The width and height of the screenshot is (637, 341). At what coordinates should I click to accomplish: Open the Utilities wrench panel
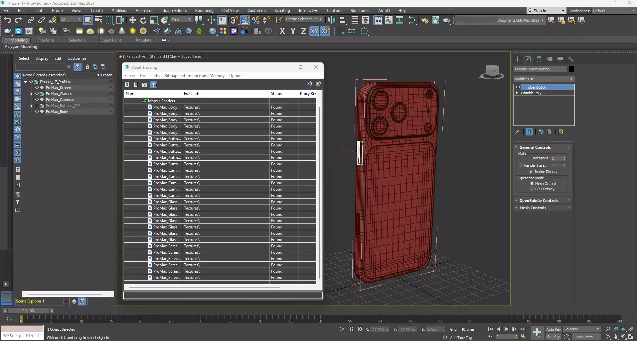pyautogui.click(x=571, y=59)
